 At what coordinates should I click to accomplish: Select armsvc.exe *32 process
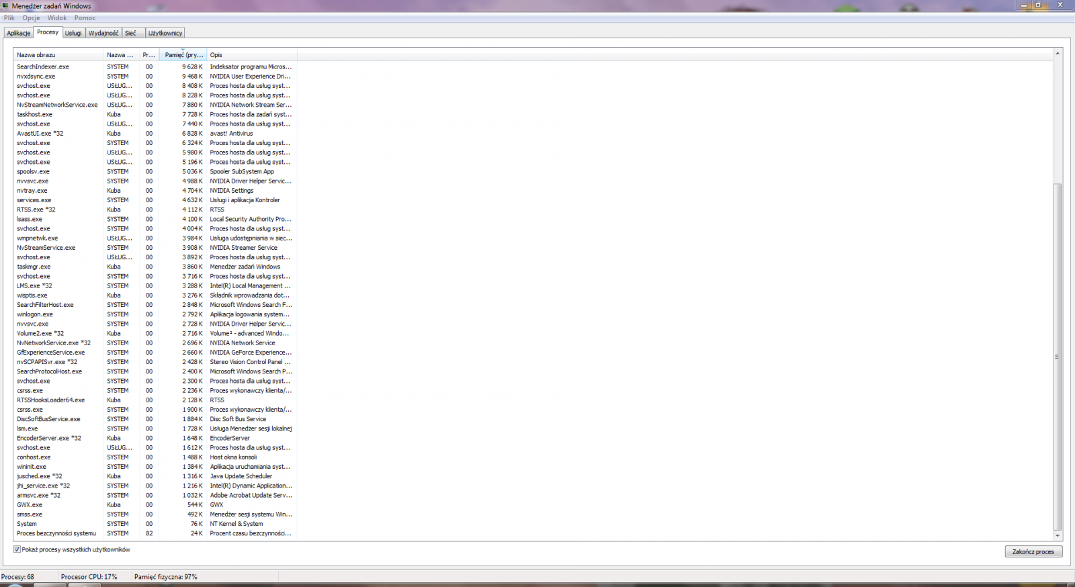point(155,495)
